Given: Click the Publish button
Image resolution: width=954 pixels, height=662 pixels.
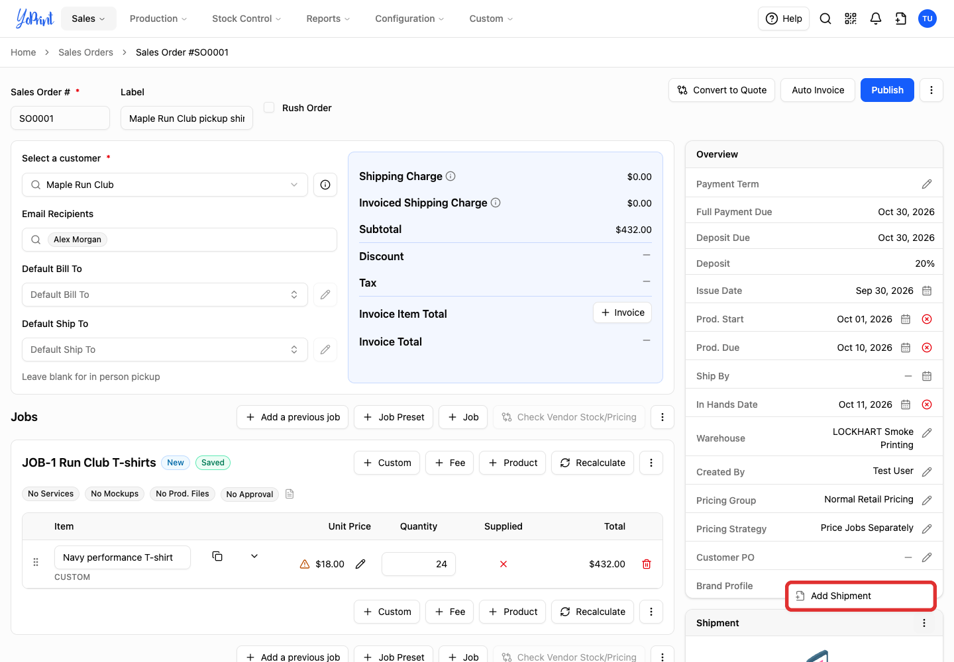Looking at the screenshot, I should pyautogui.click(x=887, y=90).
